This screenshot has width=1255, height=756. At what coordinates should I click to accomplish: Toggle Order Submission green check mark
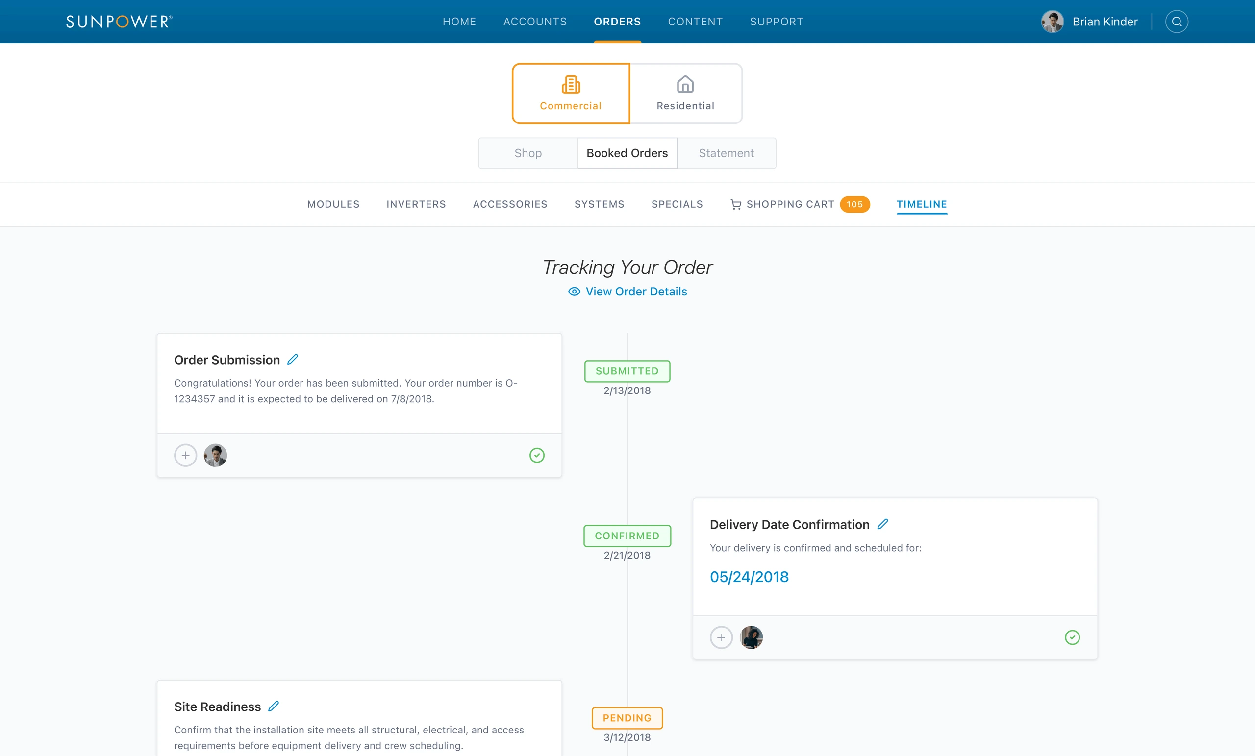pyautogui.click(x=537, y=455)
